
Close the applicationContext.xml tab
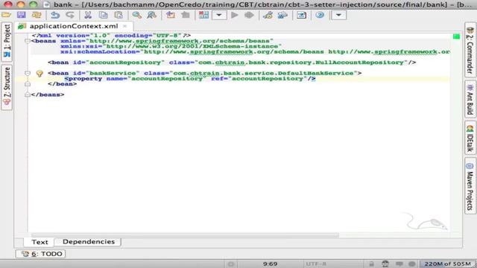[x=124, y=26]
